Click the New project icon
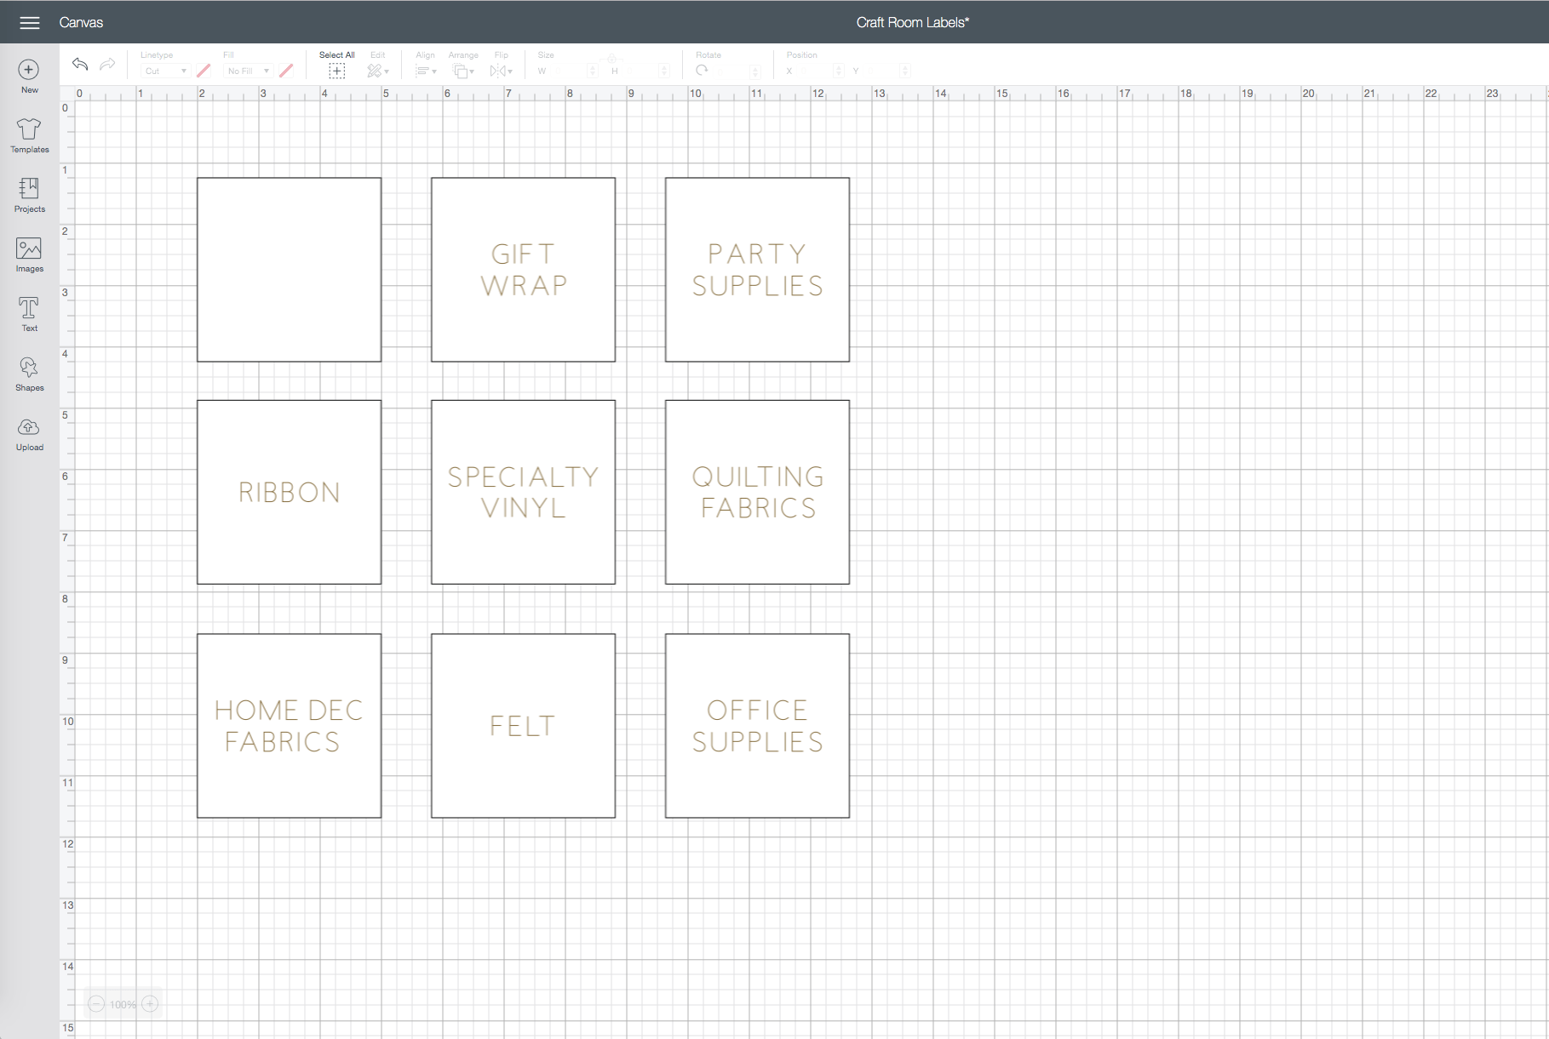 [x=29, y=70]
